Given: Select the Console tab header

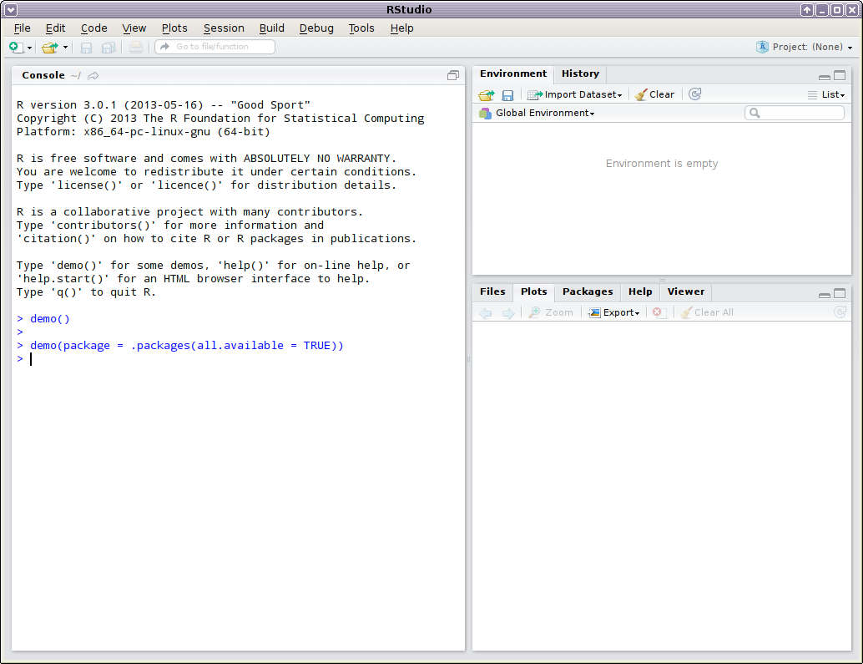Looking at the screenshot, I should (43, 75).
